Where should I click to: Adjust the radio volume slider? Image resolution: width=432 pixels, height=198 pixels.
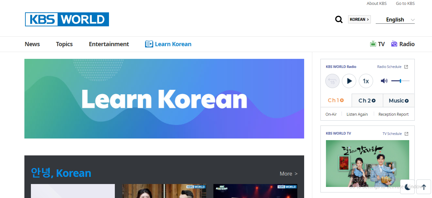(400, 81)
